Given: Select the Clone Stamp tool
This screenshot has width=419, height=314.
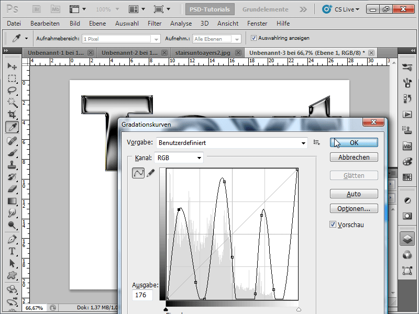Looking at the screenshot, I should tap(12, 165).
